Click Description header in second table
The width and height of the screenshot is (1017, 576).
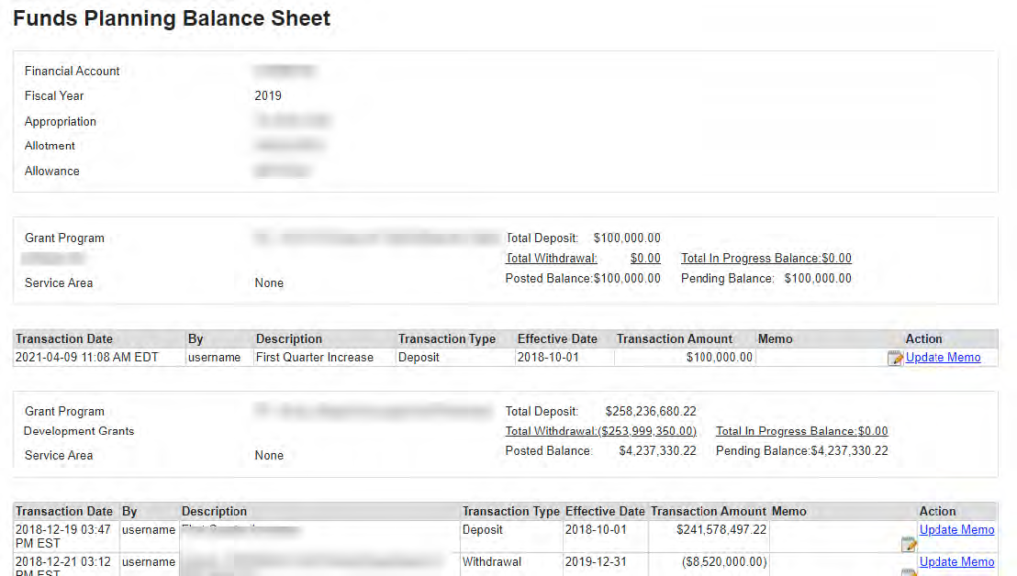tap(214, 512)
